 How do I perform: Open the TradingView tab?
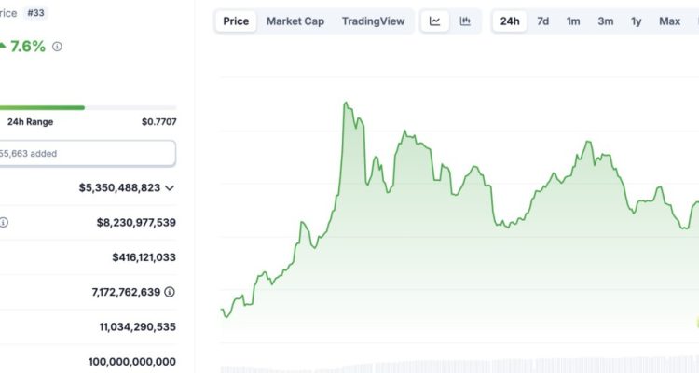[373, 21]
